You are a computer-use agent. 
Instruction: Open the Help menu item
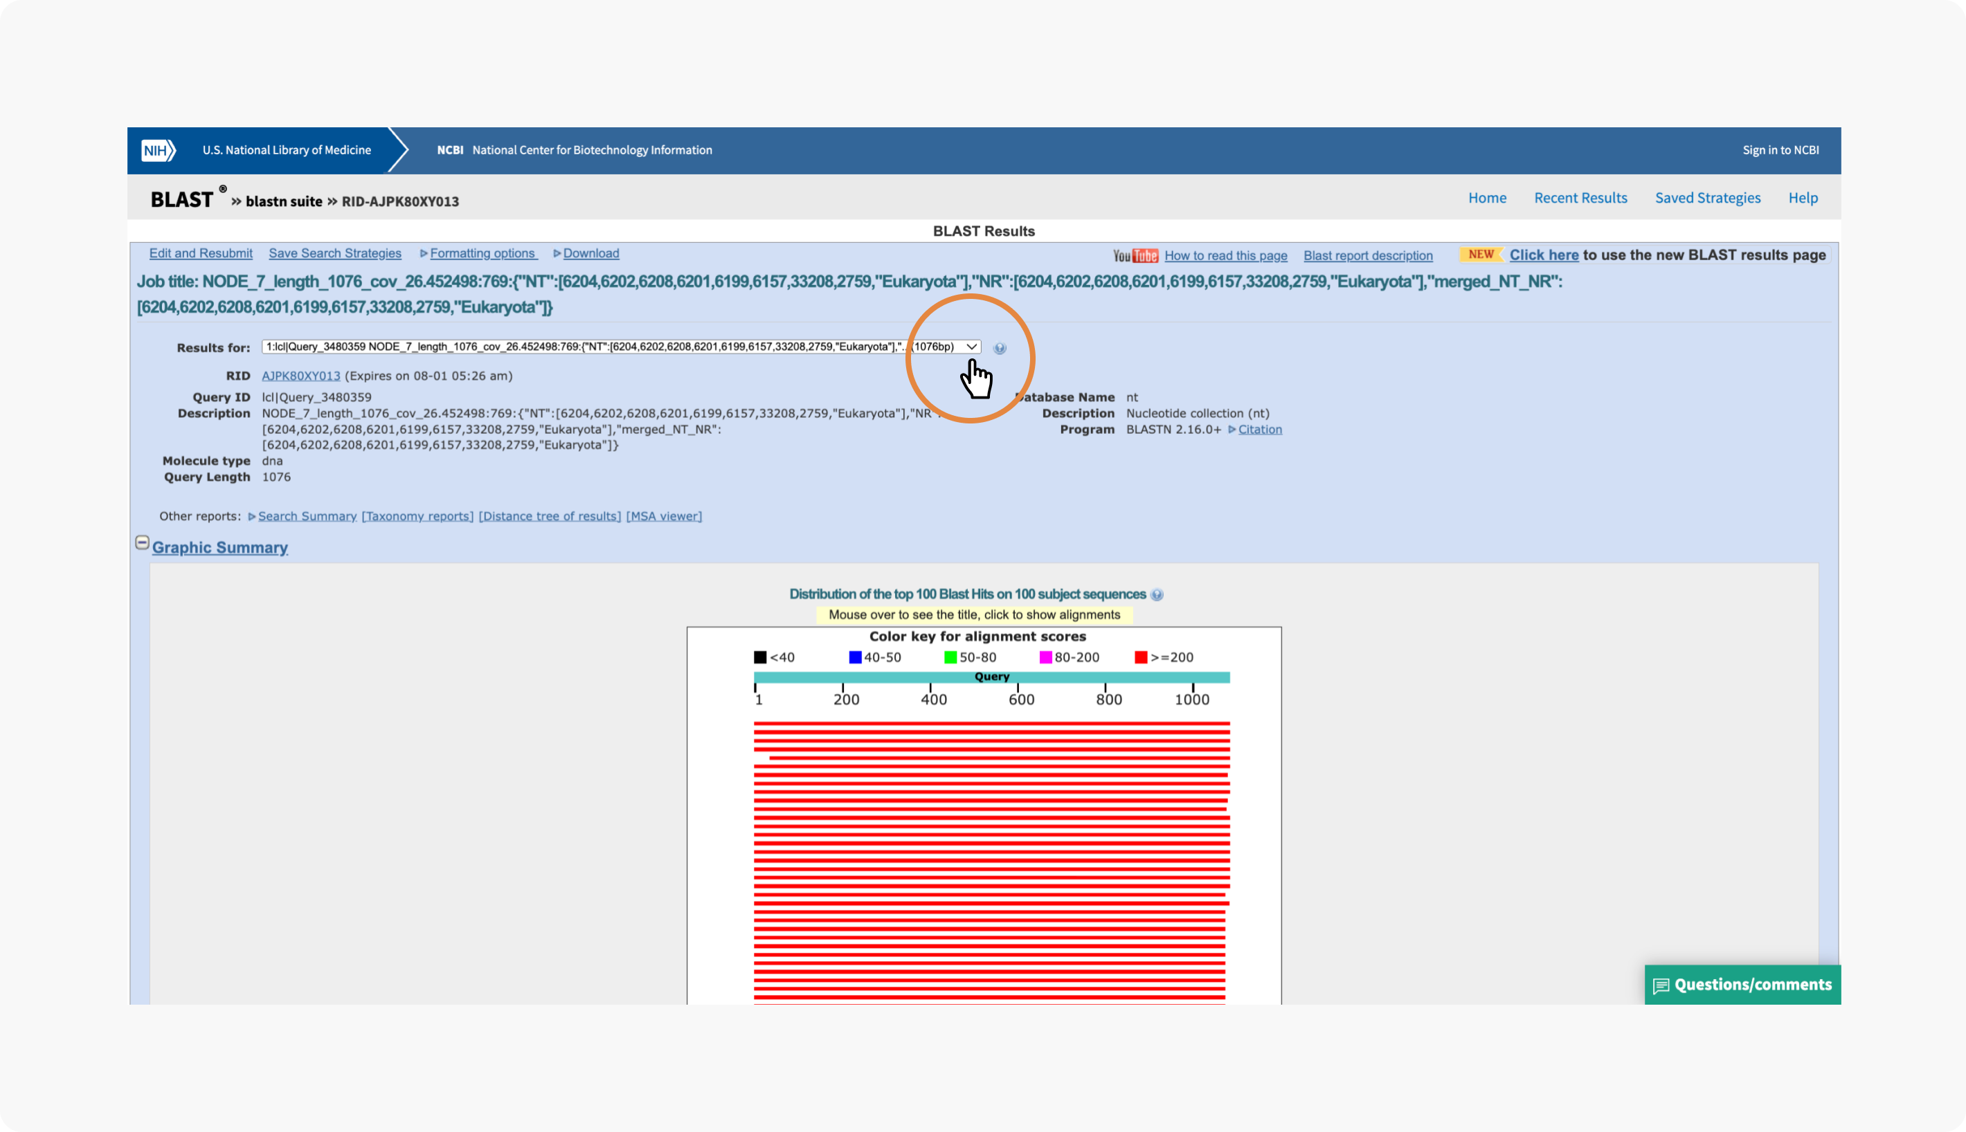1803,197
